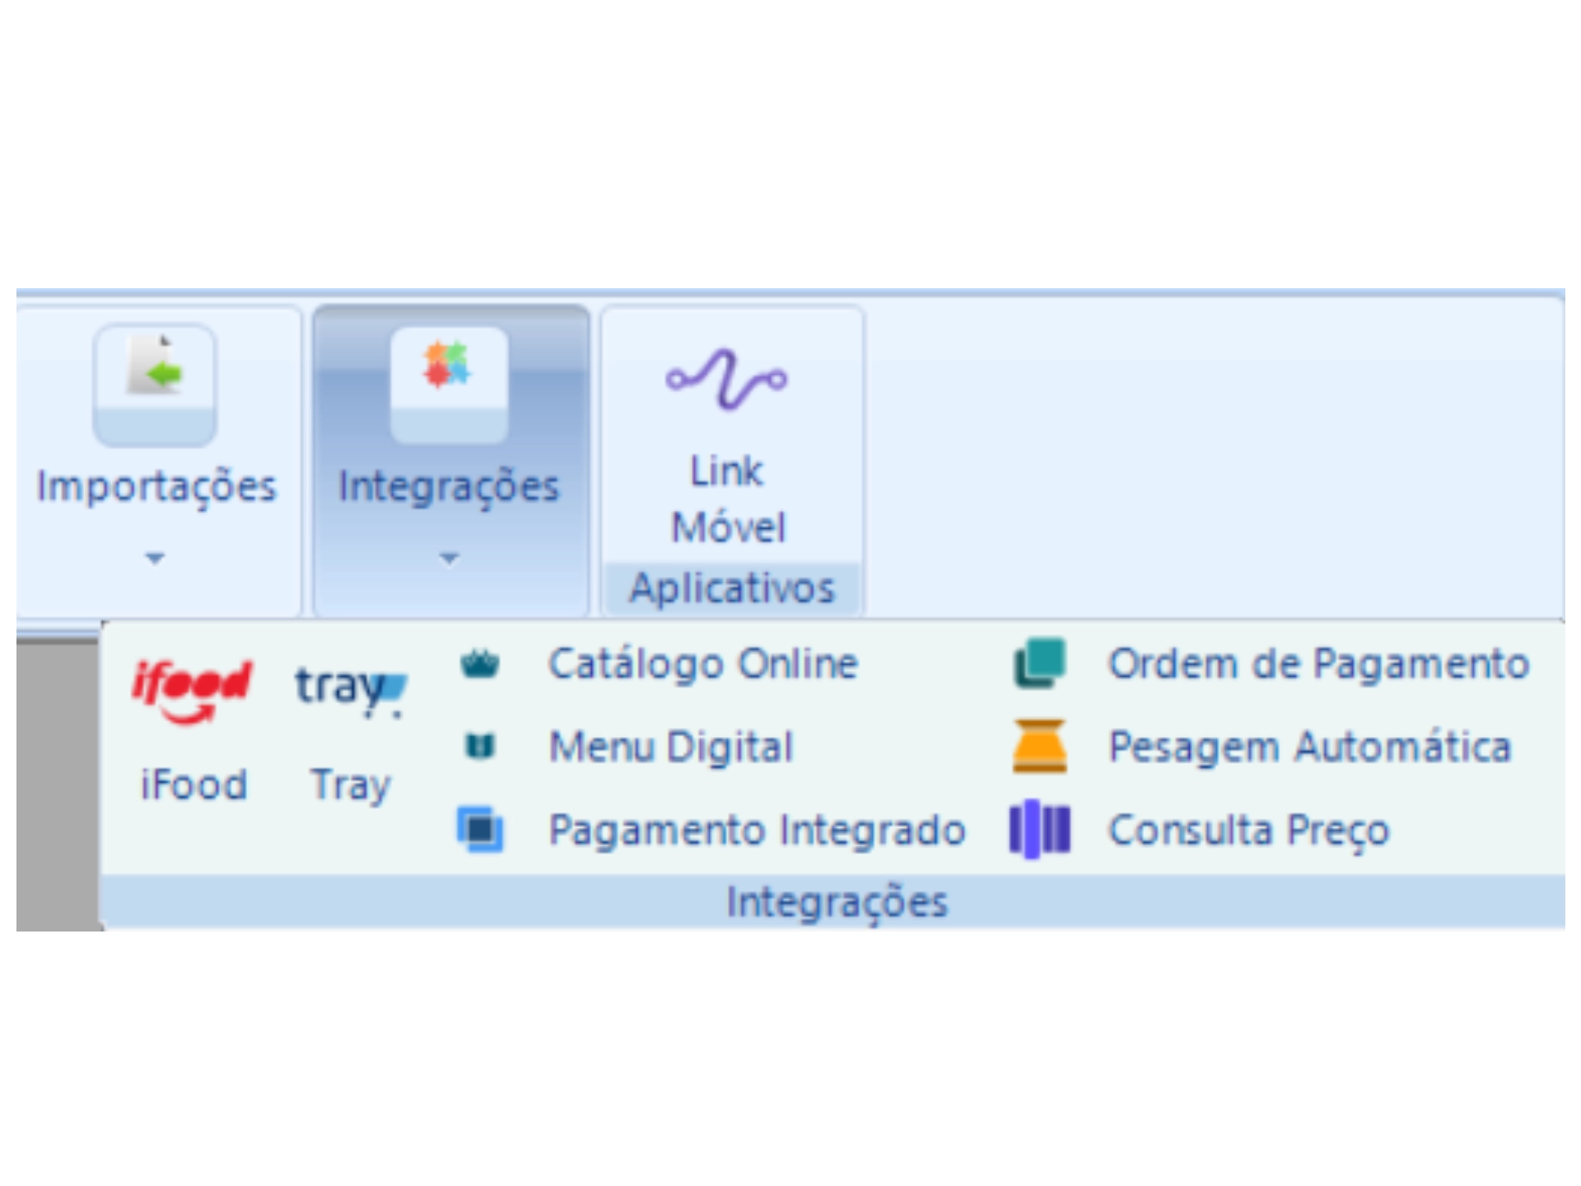Click the Pesagem Automática scale icon
Image resolution: width=1581 pixels, height=1186 pixels.
[1040, 745]
